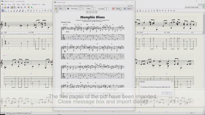This screenshot has height=115, width=205.
Task: Open the Note menu
Action: tap(19, 4)
